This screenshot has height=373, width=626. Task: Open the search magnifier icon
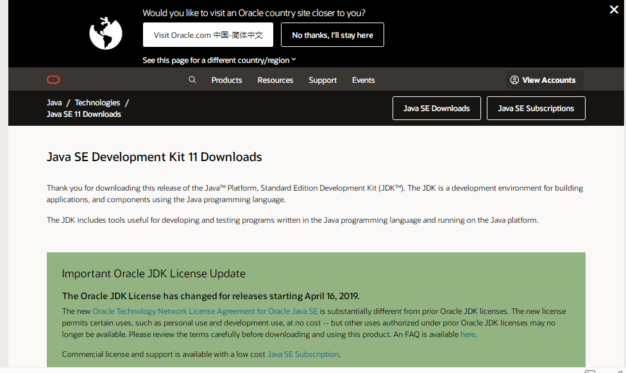192,80
